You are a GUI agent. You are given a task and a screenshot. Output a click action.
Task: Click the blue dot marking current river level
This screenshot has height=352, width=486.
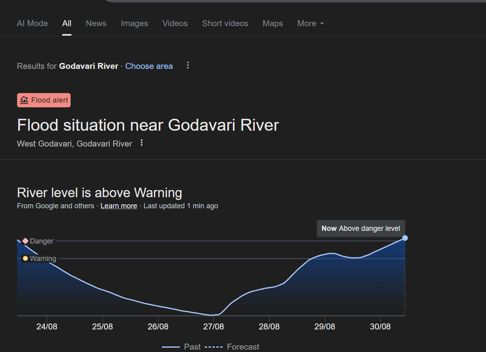(405, 238)
